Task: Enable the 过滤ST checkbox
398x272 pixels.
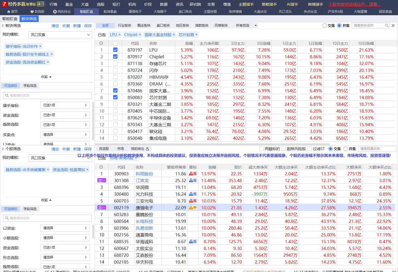Action: (310, 149)
